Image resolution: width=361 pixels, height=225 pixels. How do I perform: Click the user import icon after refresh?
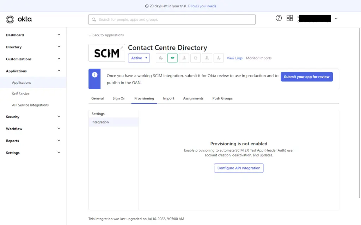207,58
